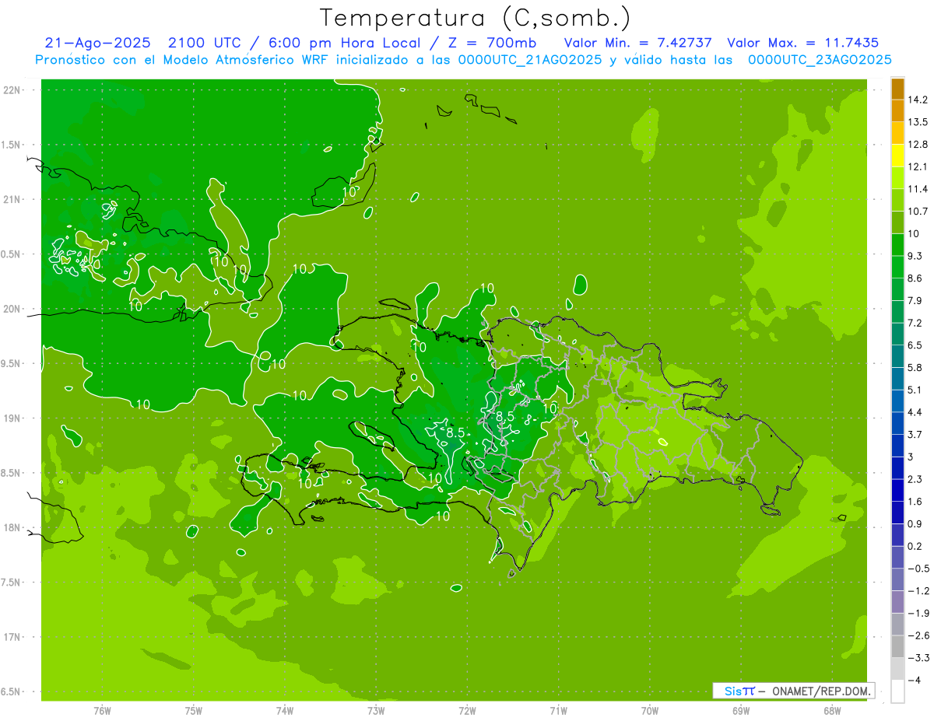Image resolution: width=934 pixels, height=721 pixels.
Task: Click the "72W" longitude axis label
Action: tap(467, 710)
